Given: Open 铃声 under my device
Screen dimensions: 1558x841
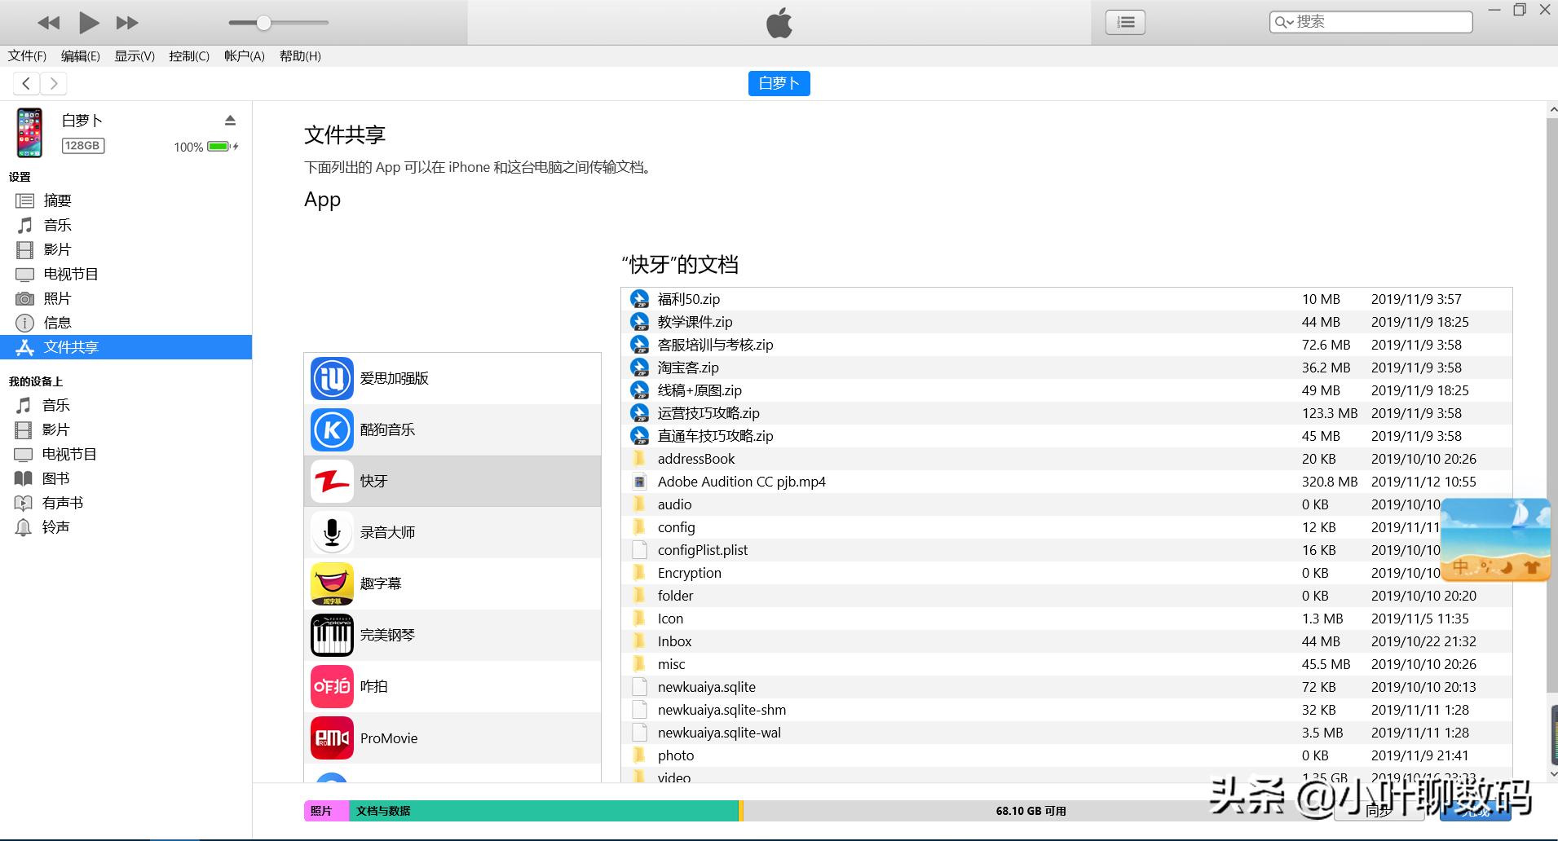Looking at the screenshot, I should [55, 527].
